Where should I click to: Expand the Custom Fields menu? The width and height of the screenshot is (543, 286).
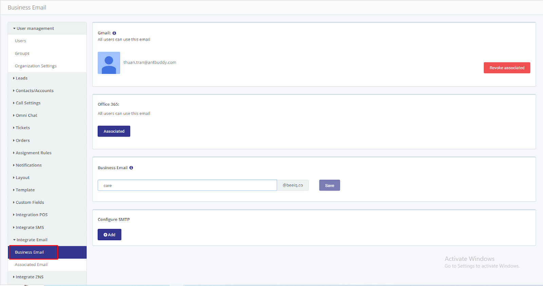[47, 202]
